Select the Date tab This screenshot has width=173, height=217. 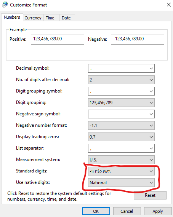pos(66,18)
